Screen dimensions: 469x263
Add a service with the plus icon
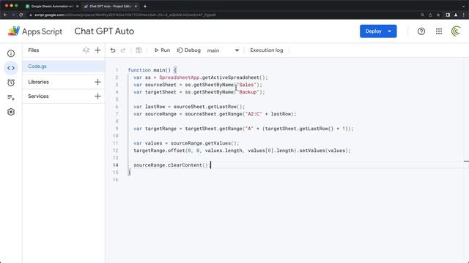[x=97, y=96]
